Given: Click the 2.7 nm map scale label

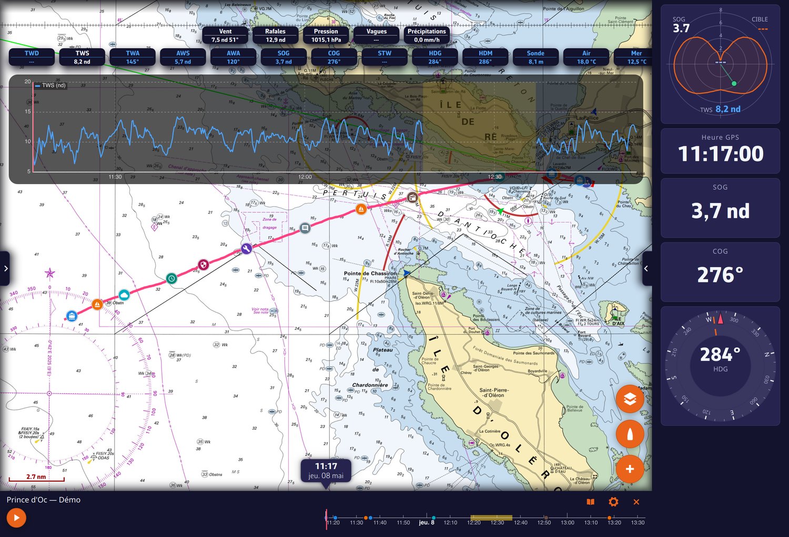Looking at the screenshot, I should 36,477.
